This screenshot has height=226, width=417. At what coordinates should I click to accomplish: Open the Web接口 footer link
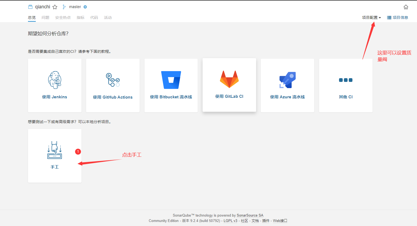(x=280, y=221)
